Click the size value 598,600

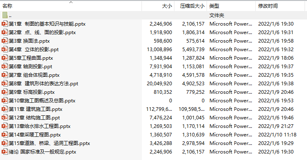click(x=163, y=41)
